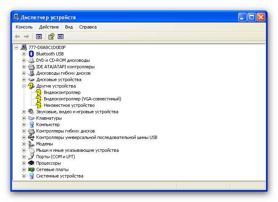Collapse the root node 777-D8A8C1D0E0F
The width and height of the screenshot is (278, 202).
[x=16, y=47]
